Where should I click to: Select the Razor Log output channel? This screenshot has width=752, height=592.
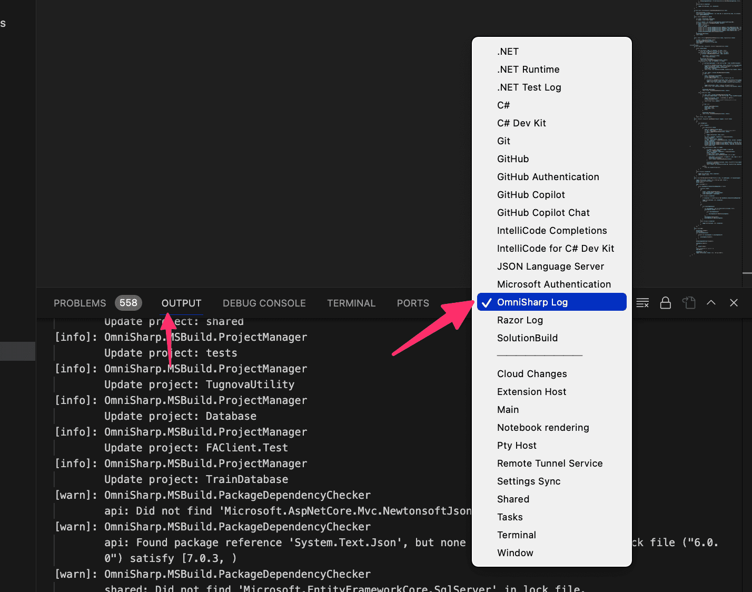(520, 320)
